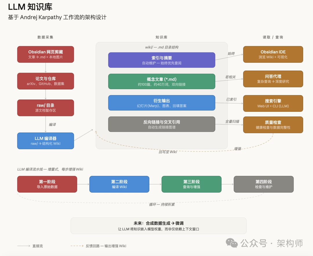Click the 问答代理 orange block
313x256 pixels.
point(273,79)
